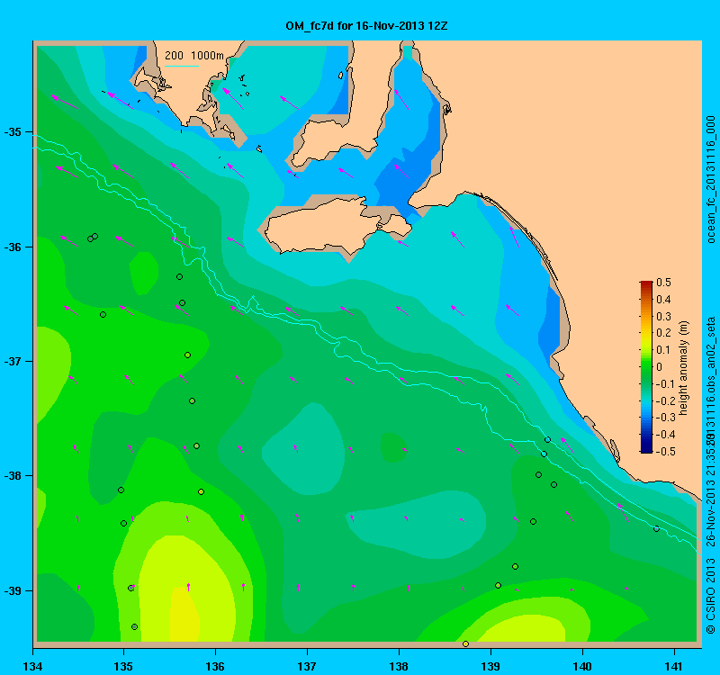Click the title 'OM_fc7d for 16-Nov-2013 12Z'

(366, 26)
